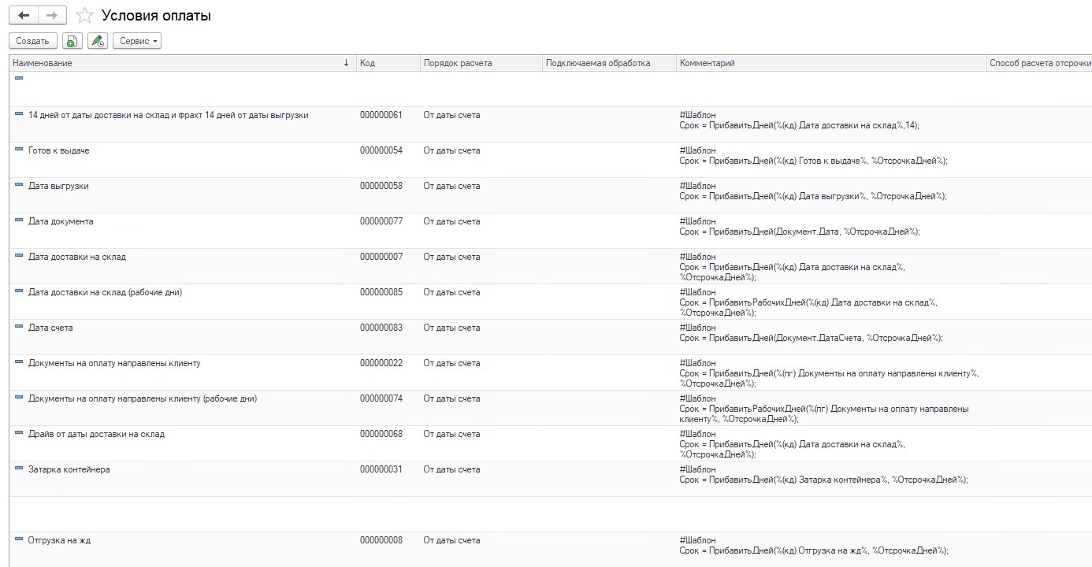This screenshot has height=567, width=1092.
Task: Select row icon of Готов к выдаче
Action: pyautogui.click(x=19, y=149)
